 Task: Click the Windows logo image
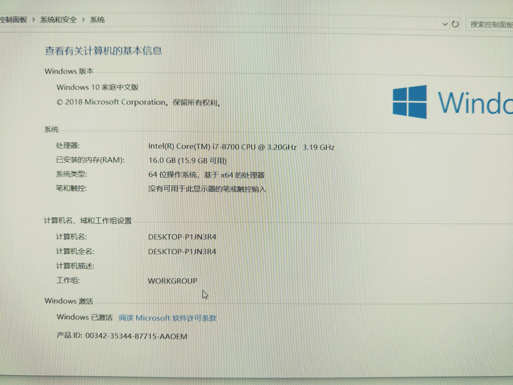410,102
